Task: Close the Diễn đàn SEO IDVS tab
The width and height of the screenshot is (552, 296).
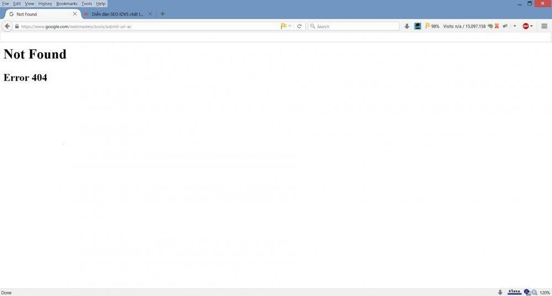Action: [150, 14]
